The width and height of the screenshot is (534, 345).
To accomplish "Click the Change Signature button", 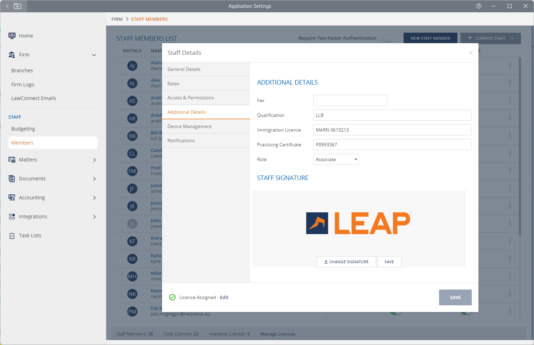I will click(x=346, y=262).
